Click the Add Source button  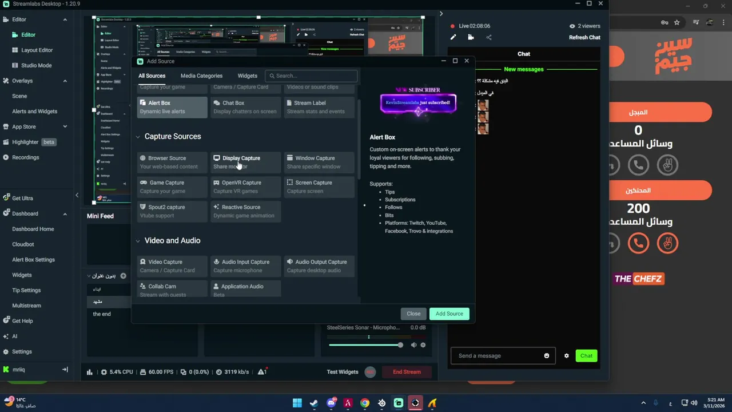click(x=449, y=314)
